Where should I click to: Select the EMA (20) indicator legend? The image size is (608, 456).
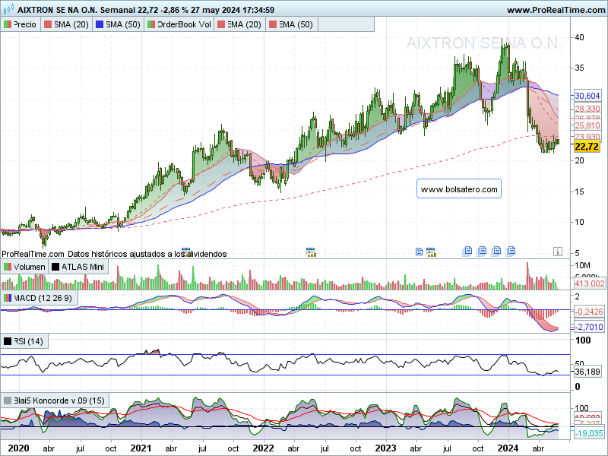pos(239,24)
